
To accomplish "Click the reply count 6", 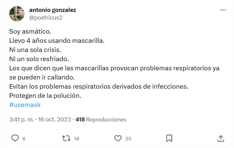I will point(24,139).
